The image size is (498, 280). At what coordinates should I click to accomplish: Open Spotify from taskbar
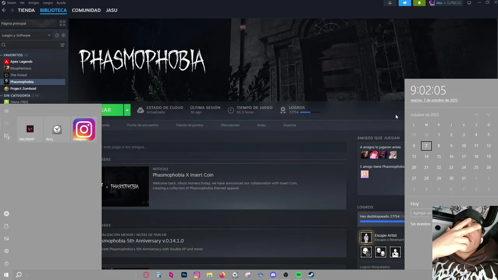[x=298, y=275]
